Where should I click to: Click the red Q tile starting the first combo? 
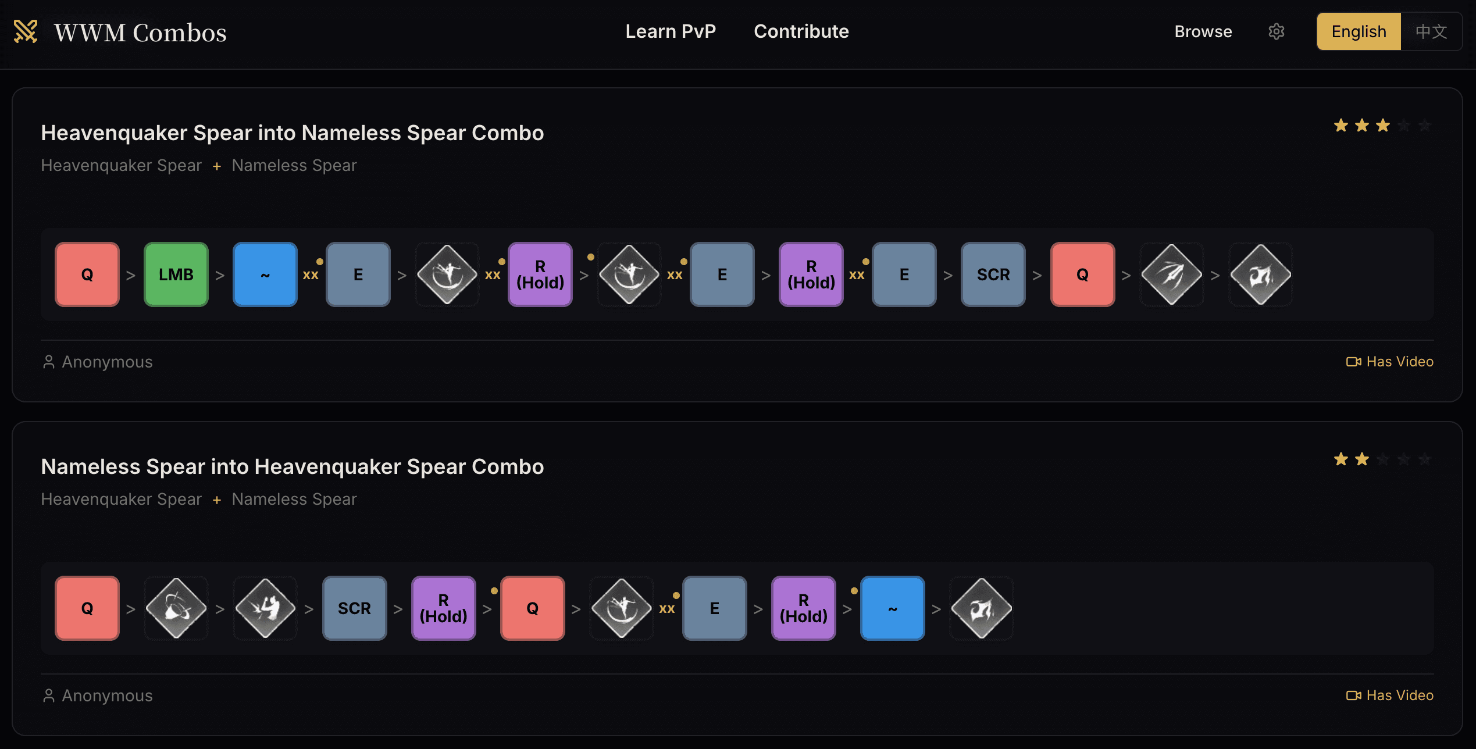click(87, 274)
